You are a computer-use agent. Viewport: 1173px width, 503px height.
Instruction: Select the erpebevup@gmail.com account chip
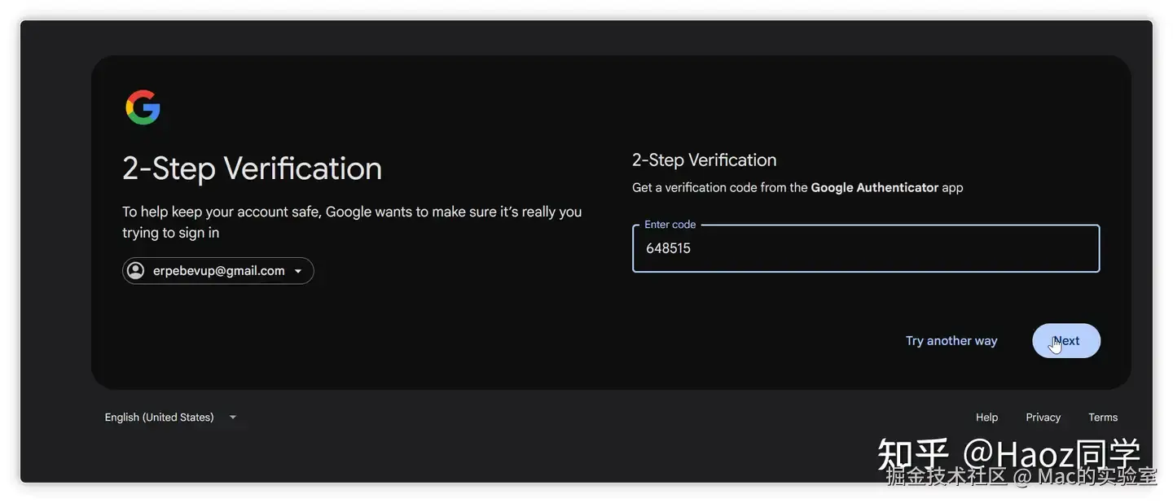pos(218,271)
